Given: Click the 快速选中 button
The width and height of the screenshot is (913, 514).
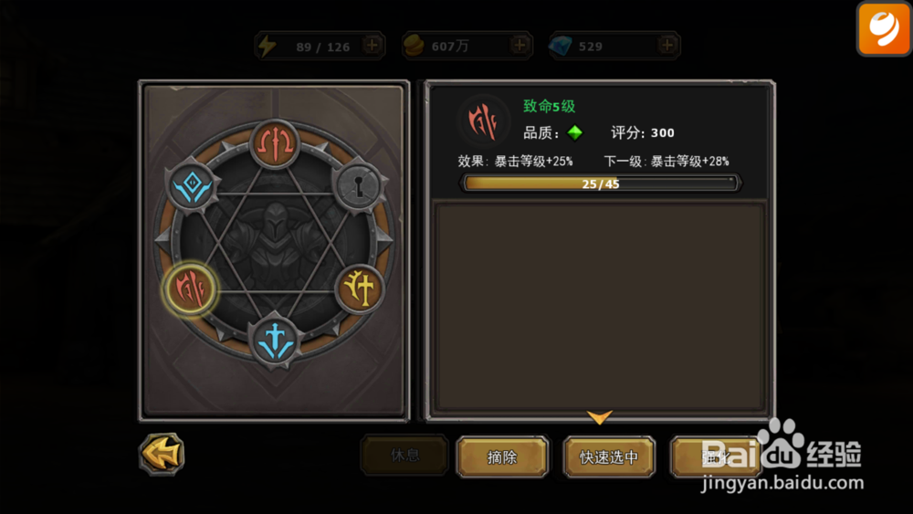Looking at the screenshot, I should point(608,457).
